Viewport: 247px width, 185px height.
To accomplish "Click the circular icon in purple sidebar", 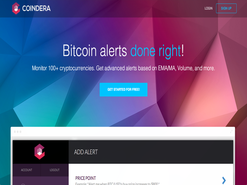I will (x=23, y=184).
